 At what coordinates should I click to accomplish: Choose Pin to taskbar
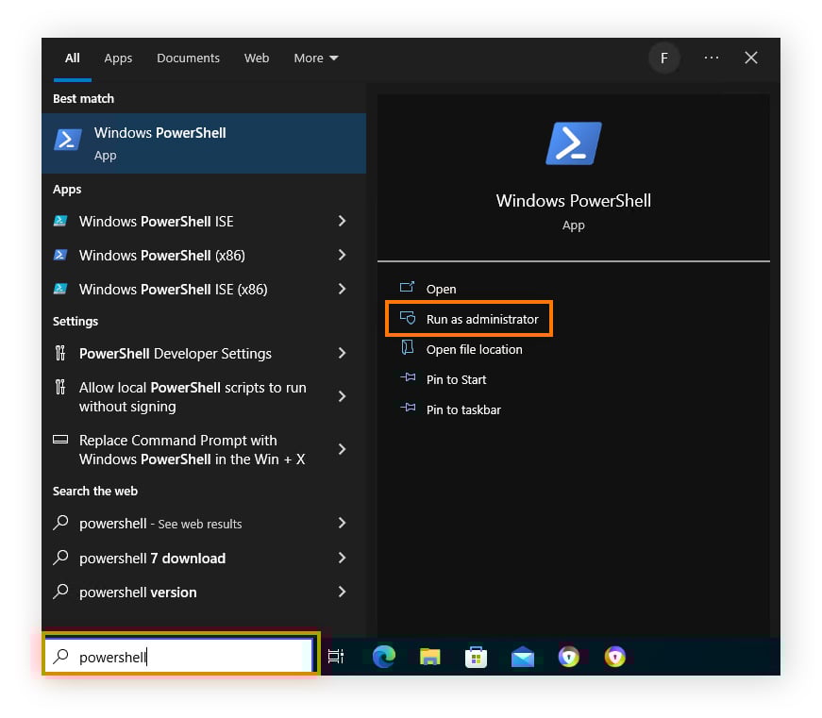point(463,409)
